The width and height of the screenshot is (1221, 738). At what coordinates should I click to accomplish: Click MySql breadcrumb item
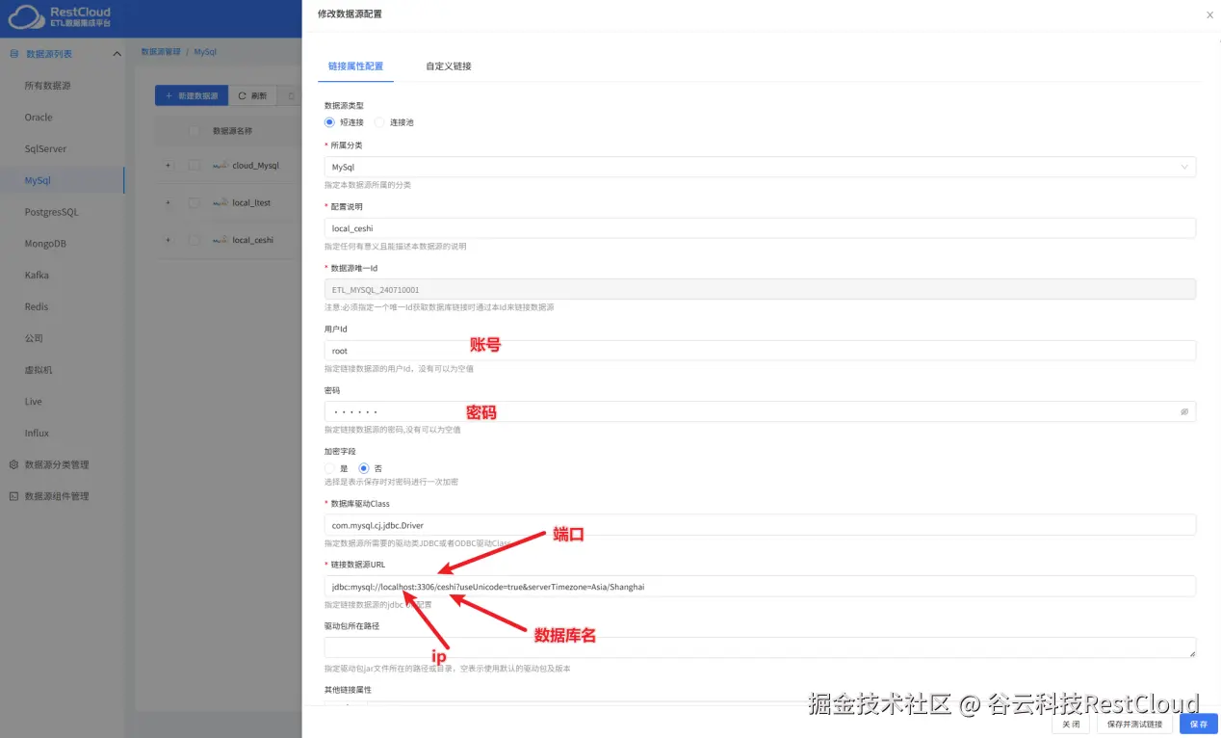(x=205, y=52)
